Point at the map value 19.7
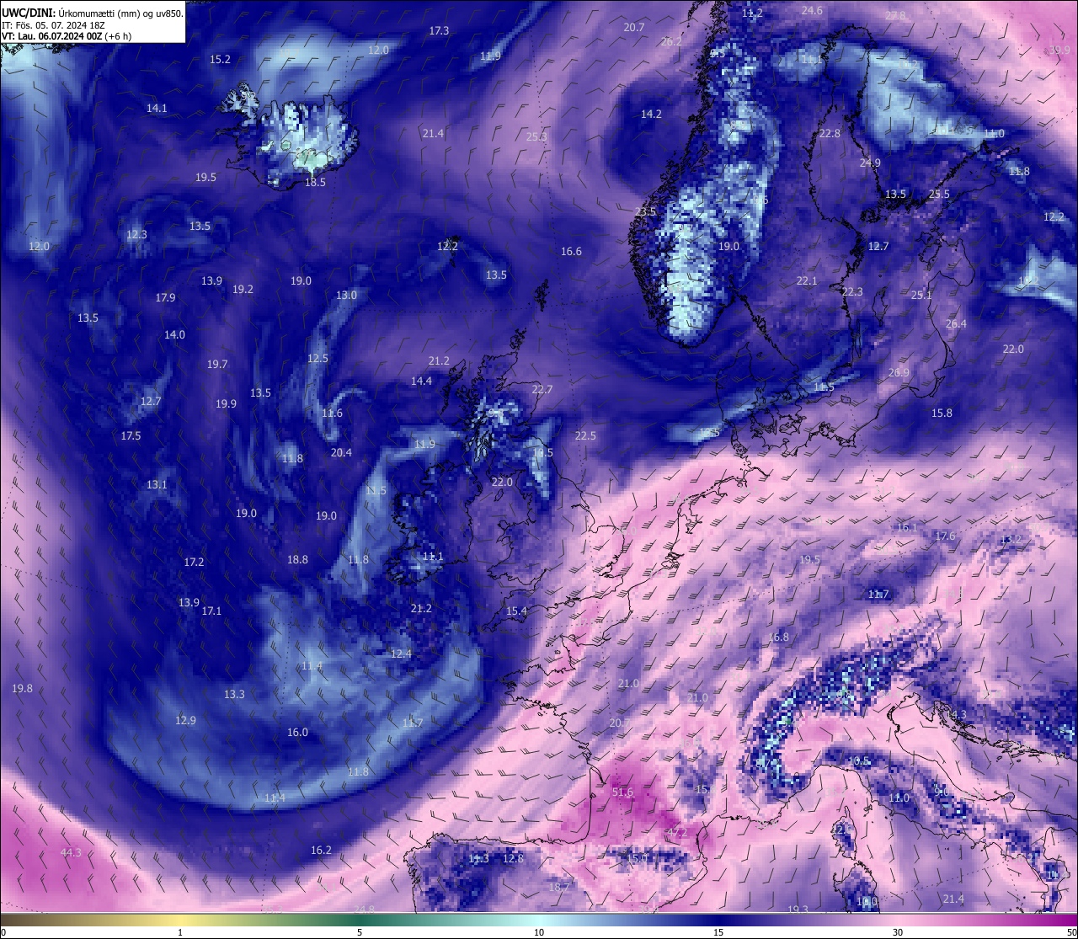The image size is (1078, 939). click(x=217, y=365)
